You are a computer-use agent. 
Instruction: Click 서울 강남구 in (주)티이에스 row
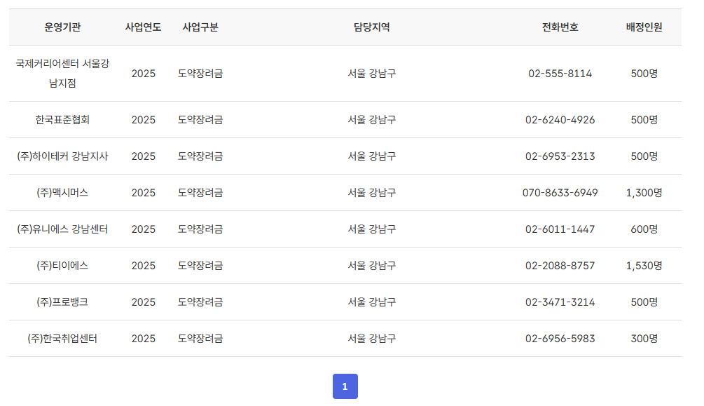[372, 265]
